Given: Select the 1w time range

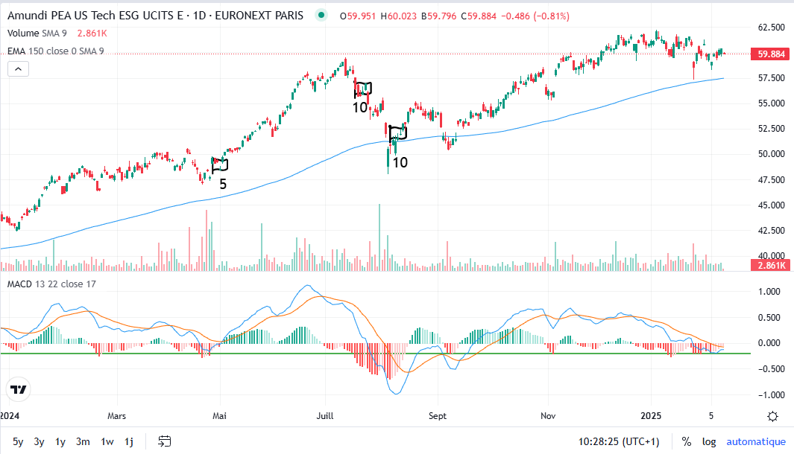Looking at the screenshot, I should point(107,441).
